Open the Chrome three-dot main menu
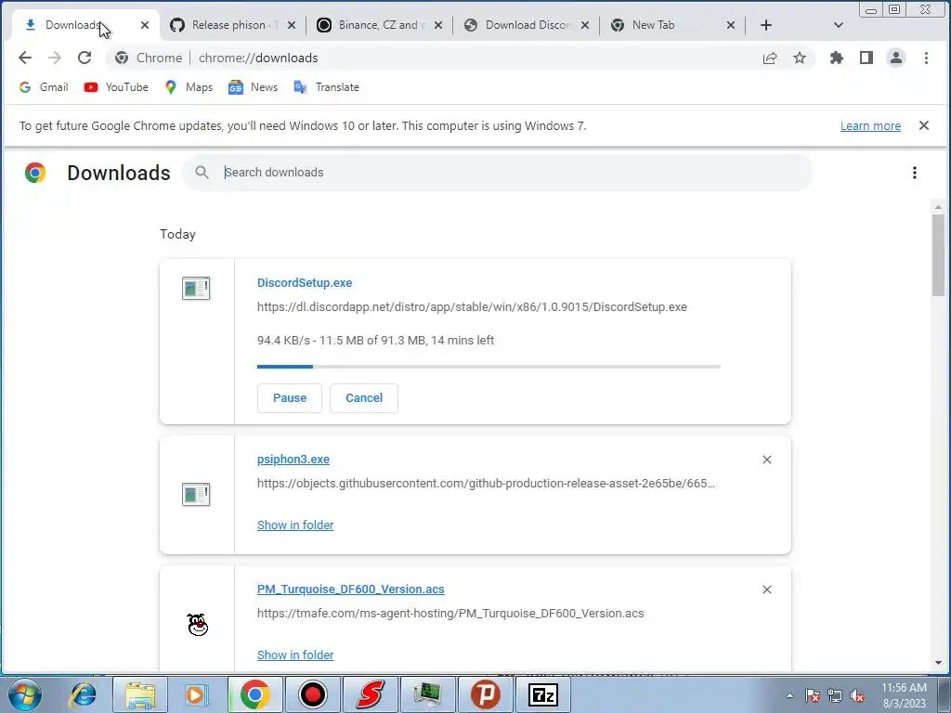The width and height of the screenshot is (951, 713). point(926,58)
